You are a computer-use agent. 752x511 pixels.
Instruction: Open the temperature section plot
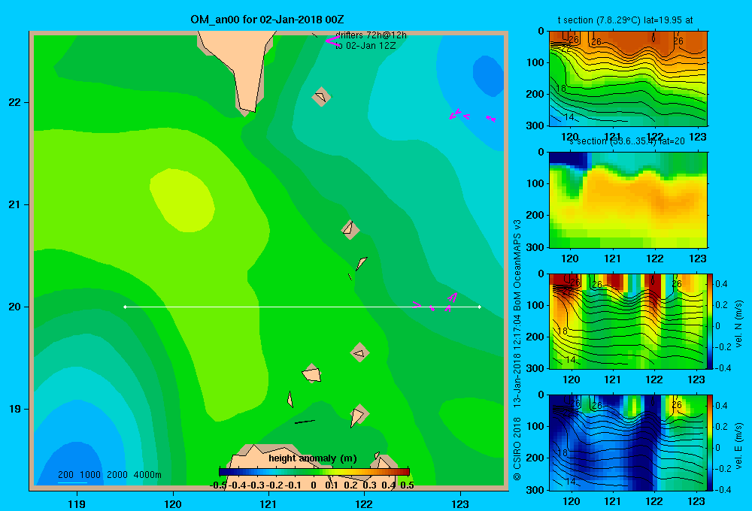point(628,78)
